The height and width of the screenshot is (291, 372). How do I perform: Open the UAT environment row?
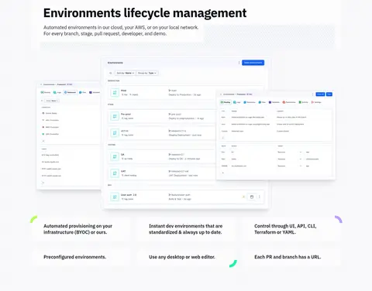tap(161, 173)
